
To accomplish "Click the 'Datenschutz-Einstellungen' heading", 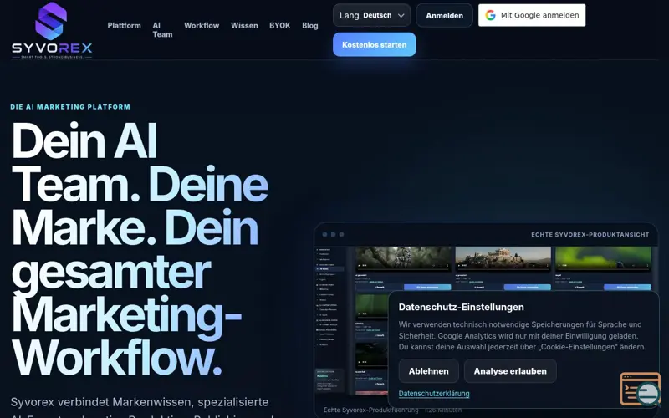I will (462, 307).
